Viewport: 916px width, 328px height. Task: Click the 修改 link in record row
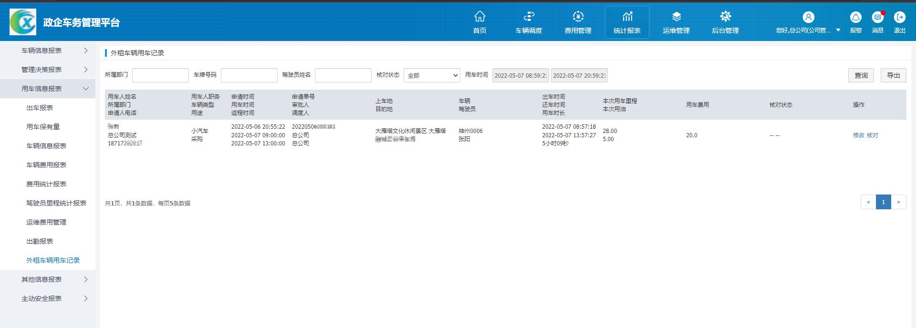click(859, 135)
